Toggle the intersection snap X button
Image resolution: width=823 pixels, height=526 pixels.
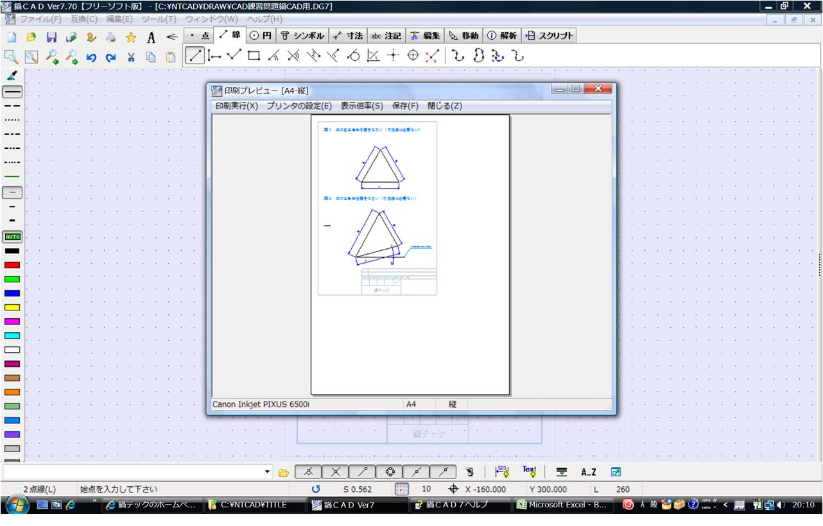tap(335, 472)
